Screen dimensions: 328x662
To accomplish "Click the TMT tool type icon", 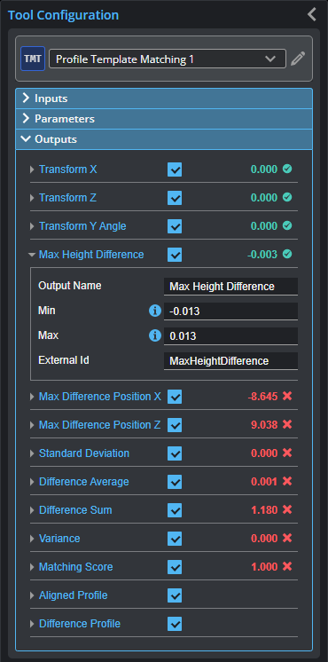I will [33, 59].
